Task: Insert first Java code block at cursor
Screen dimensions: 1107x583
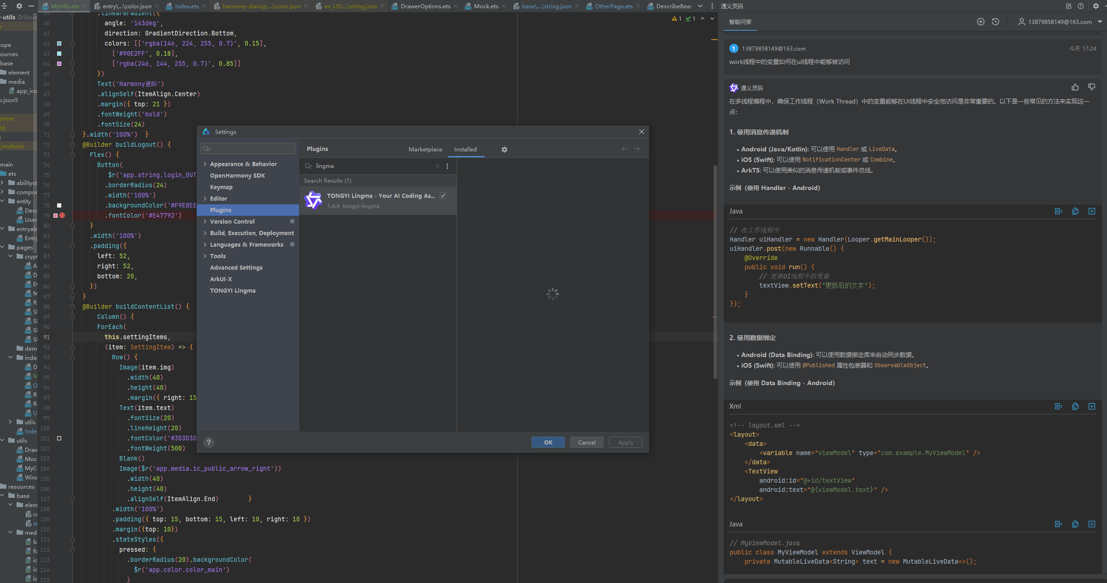Action: point(1059,211)
